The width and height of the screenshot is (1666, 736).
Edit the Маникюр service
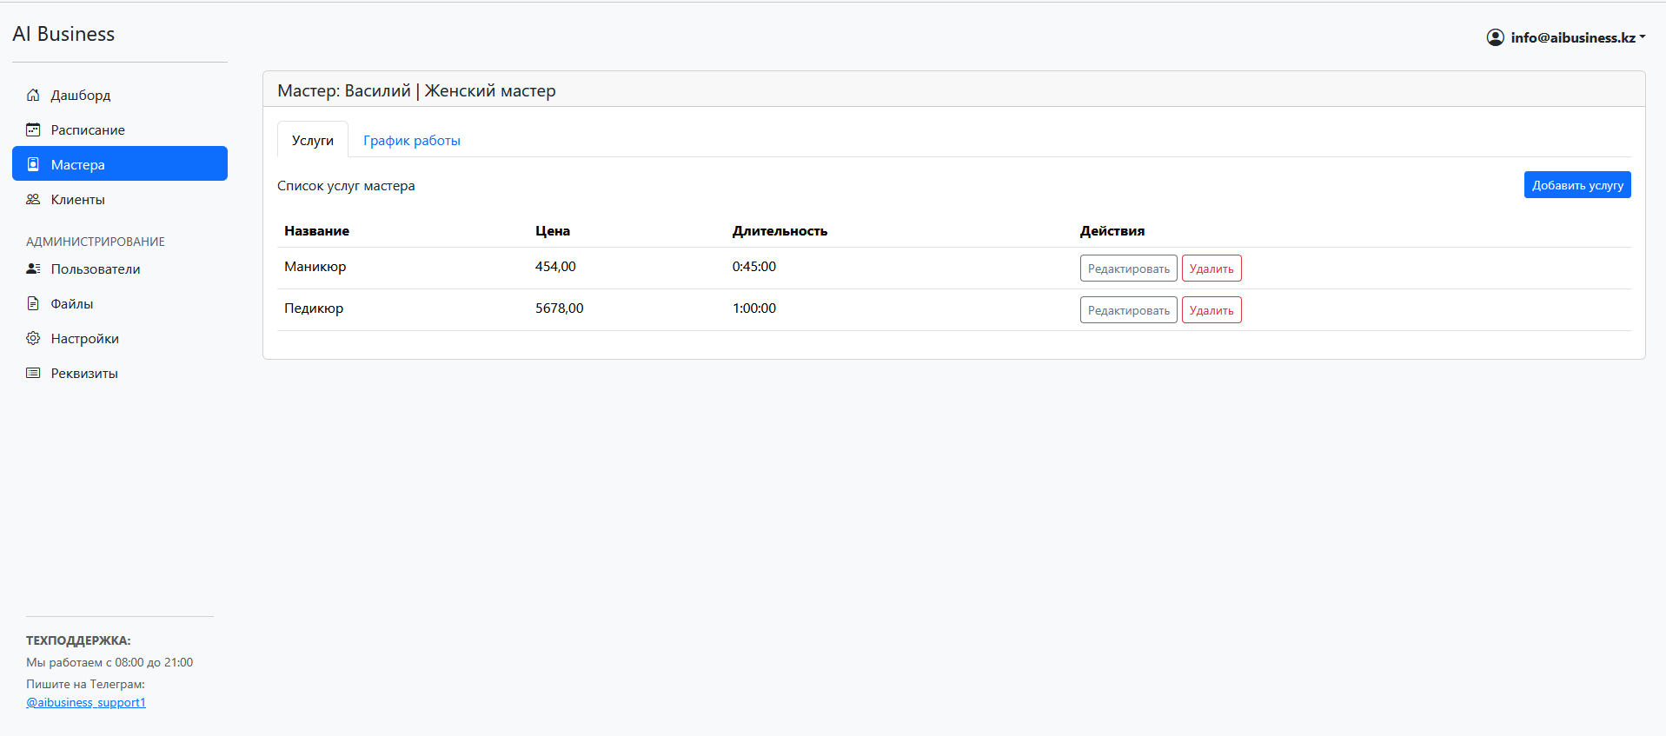1128,269
